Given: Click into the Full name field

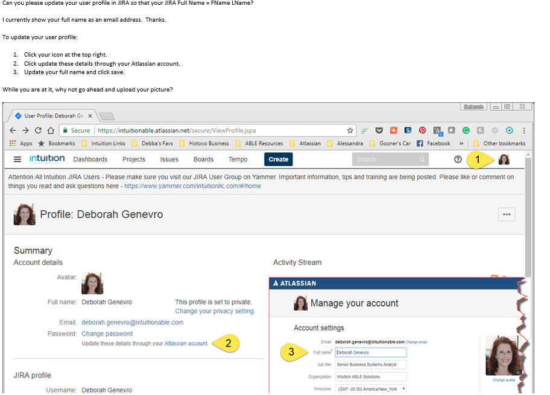Looking at the screenshot, I should (371, 352).
